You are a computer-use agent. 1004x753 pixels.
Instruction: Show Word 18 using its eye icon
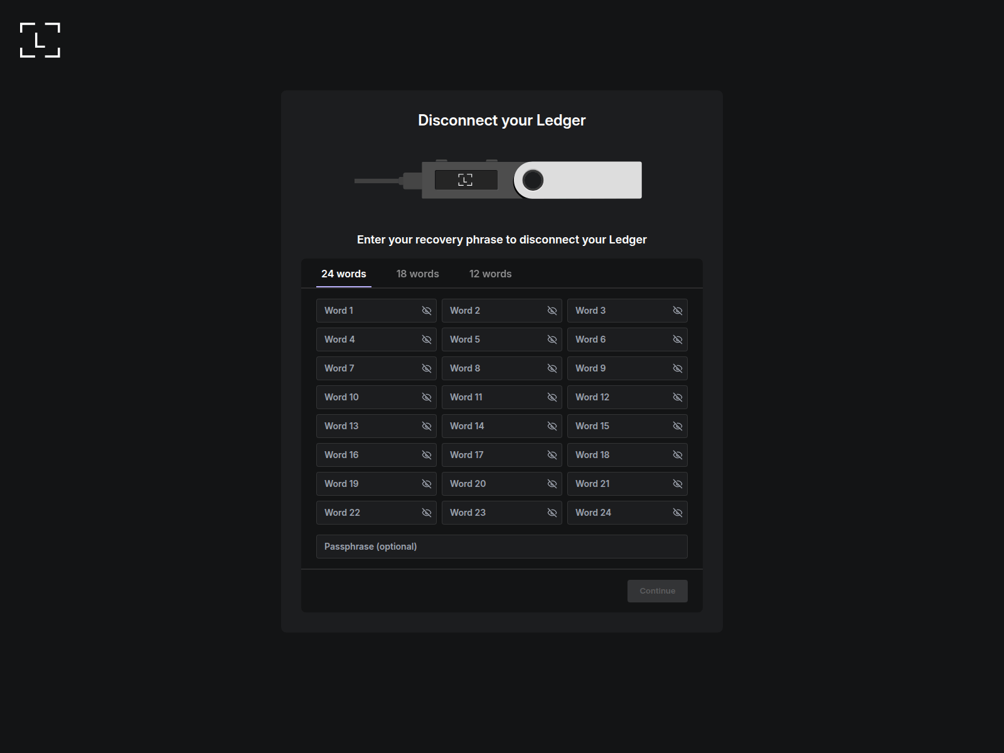tap(677, 454)
